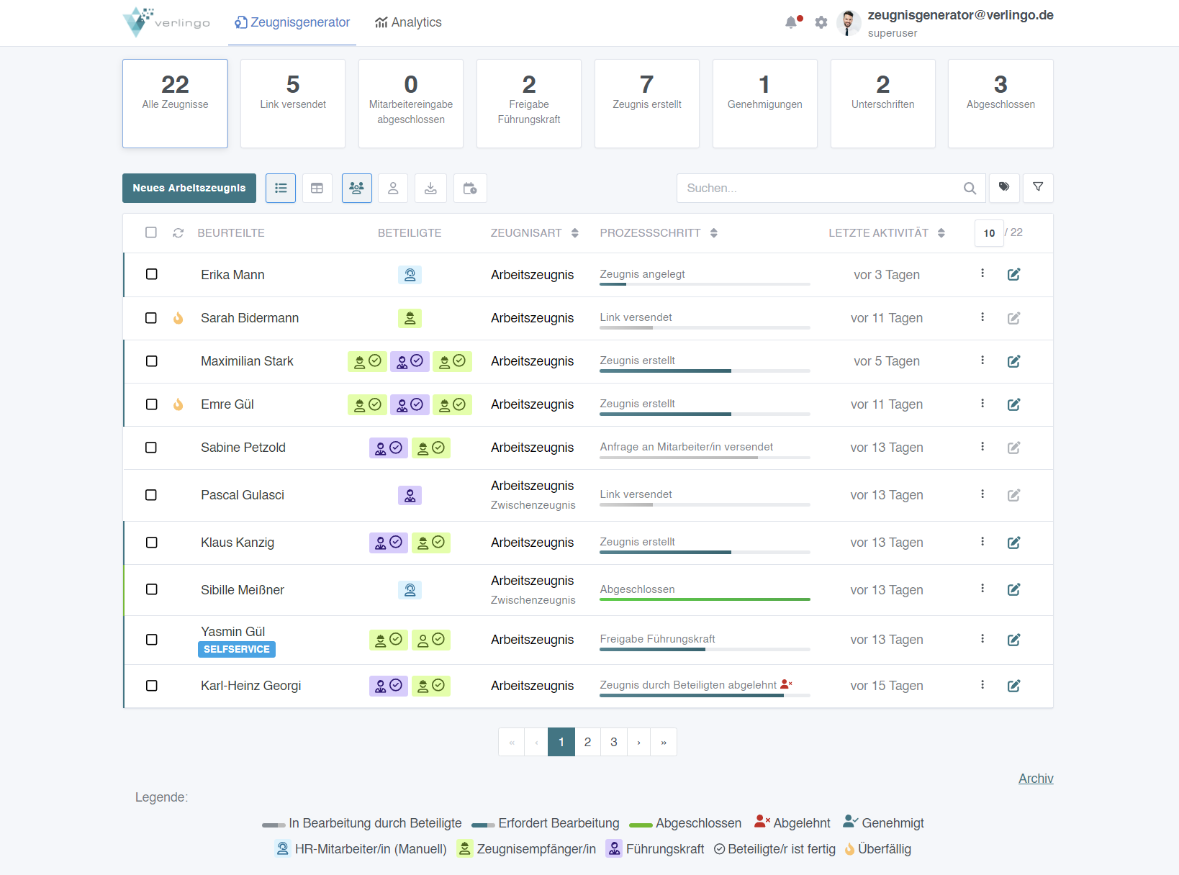Open the tags filter icon
This screenshot has height=875, width=1179.
(1004, 187)
